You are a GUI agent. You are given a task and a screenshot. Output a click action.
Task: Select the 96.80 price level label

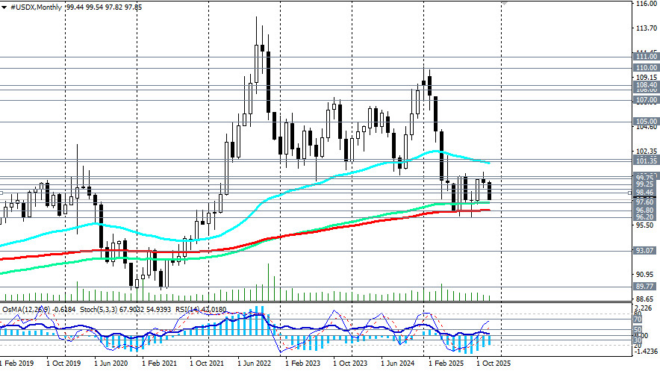point(646,211)
